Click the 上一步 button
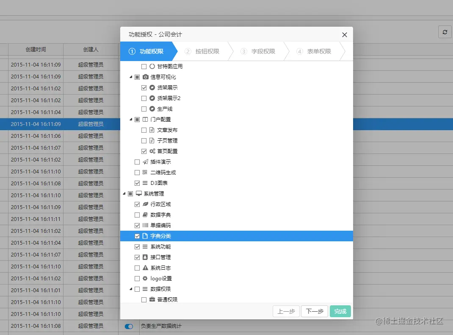Screen dimensions: 453x335 click(x=286, y=311)
